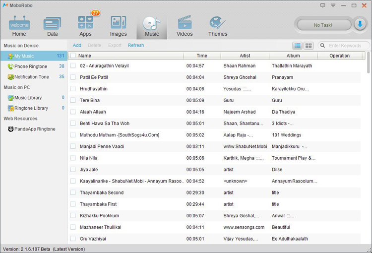Image resolution: width=372 pixels, height=253 pixels.
Task: Check the Hrudhayathin song checkbox
Action: [73, 88]
